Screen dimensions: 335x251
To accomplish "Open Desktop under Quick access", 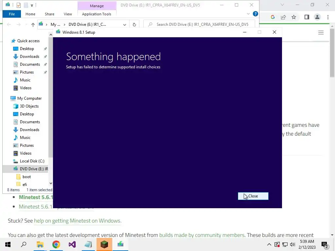I will [x=27, y=49].
